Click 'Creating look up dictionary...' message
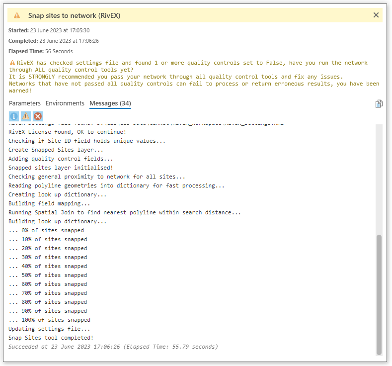 click(58, 194)
